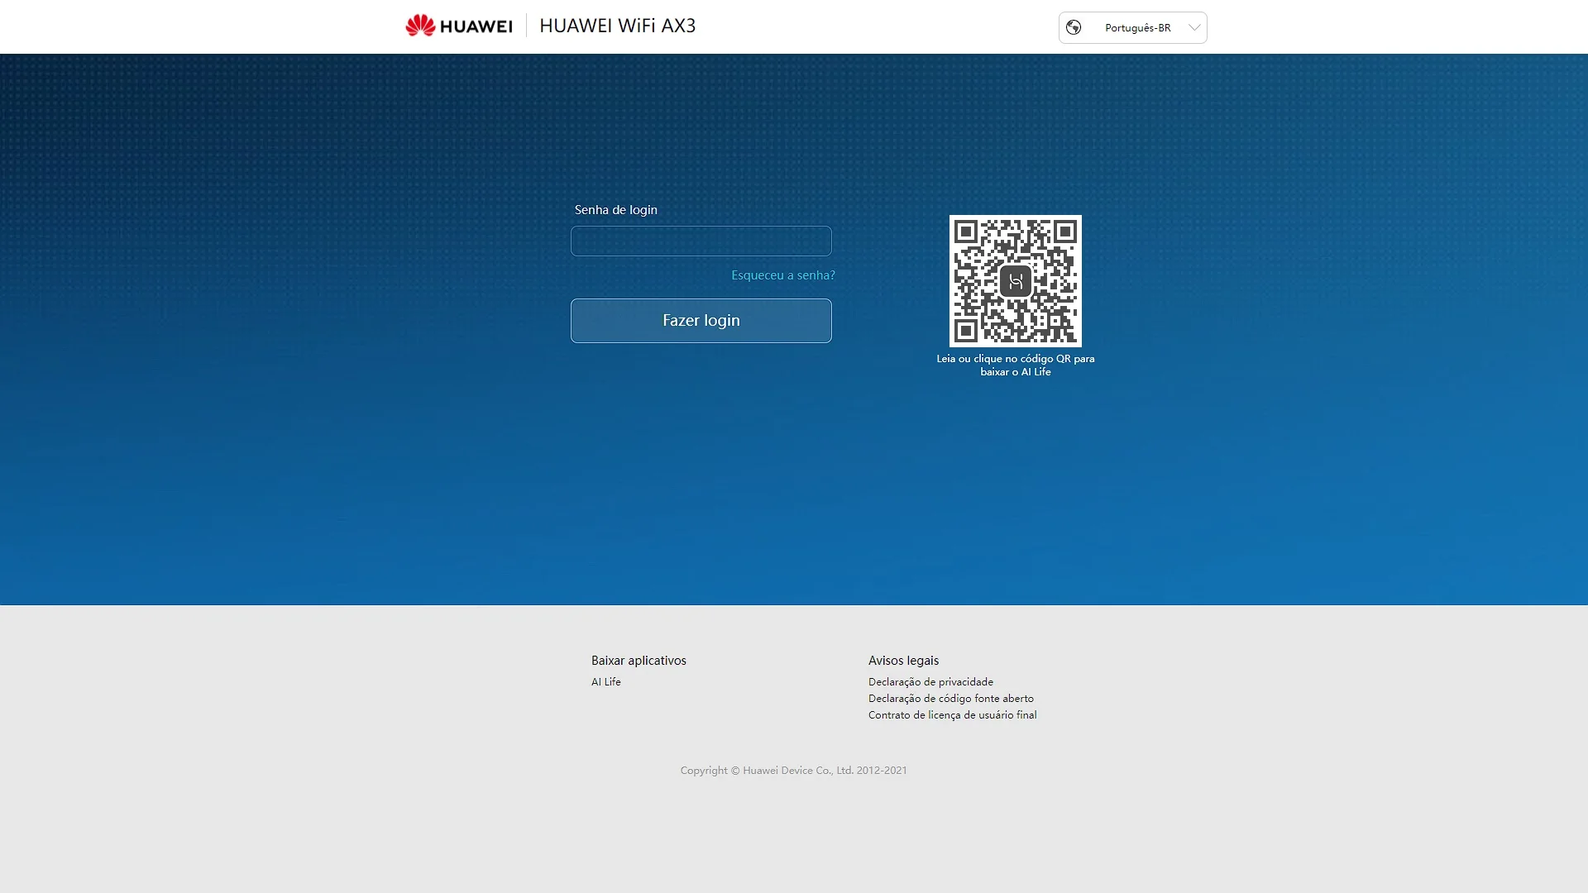Focus the Senha de login password field

pyautogui.click(x=701, y=241)
